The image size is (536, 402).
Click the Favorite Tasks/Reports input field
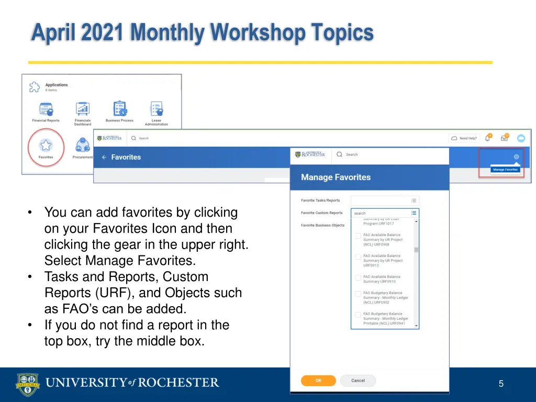point(385,200)
